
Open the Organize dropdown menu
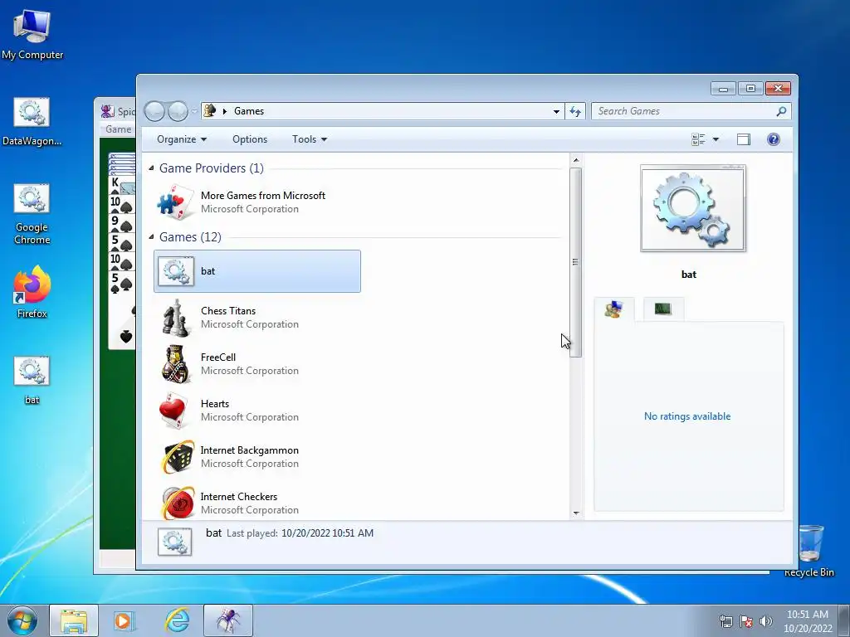pos(182,139)
